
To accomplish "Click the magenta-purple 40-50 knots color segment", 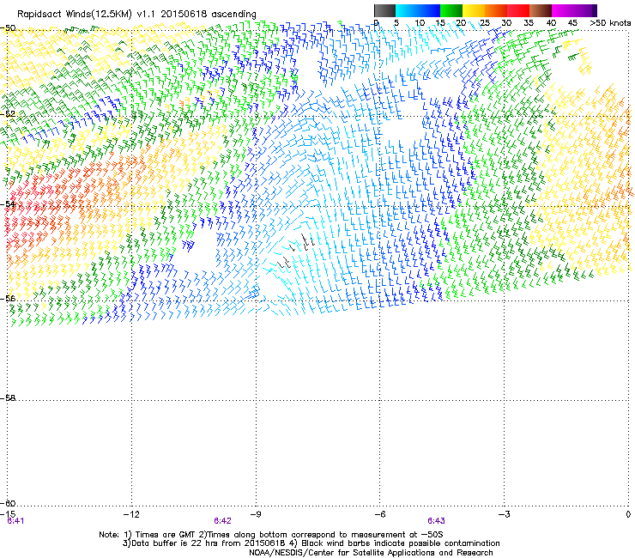I will (x=574, y=10).
